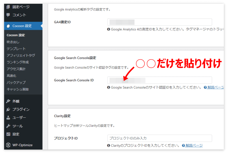Image resolution: width=228 pixels, height=154 pixels.
Task: Click the 設定 sliders icon
Action: [x=8, y=134]
